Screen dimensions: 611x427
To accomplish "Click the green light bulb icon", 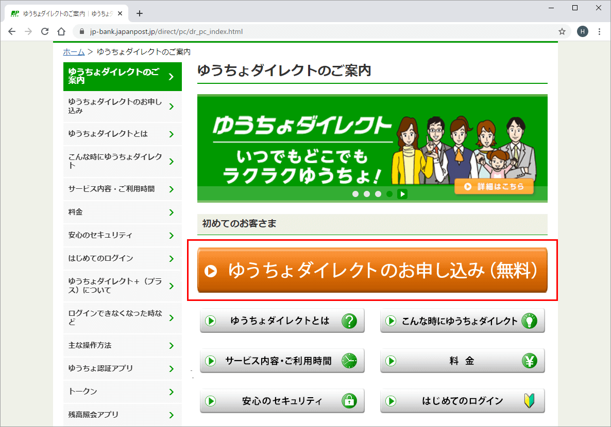I will click(530, 321).
